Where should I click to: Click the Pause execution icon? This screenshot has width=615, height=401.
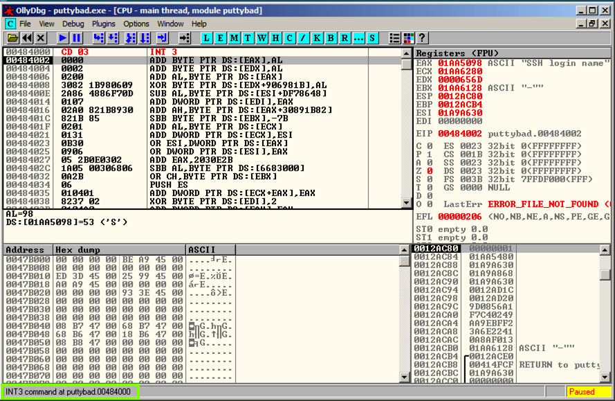pyautogui.click(x=77, y=38)
